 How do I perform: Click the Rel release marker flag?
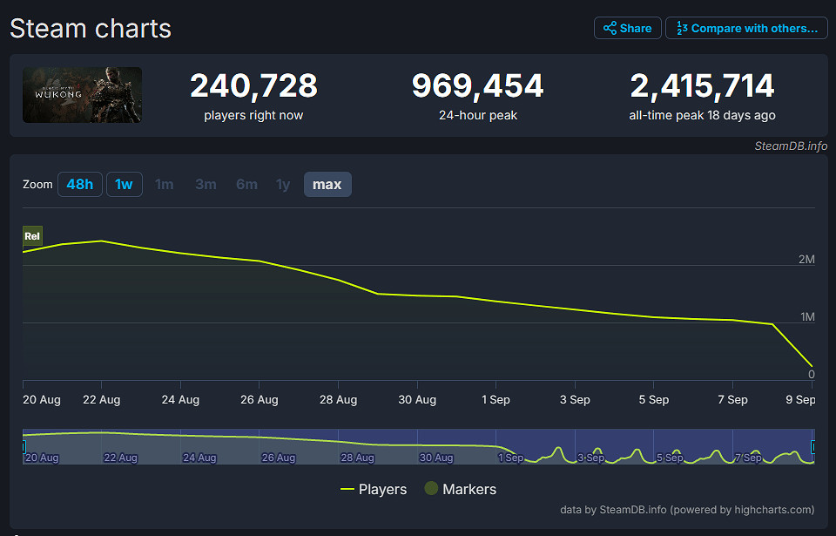tap(32, 236)
